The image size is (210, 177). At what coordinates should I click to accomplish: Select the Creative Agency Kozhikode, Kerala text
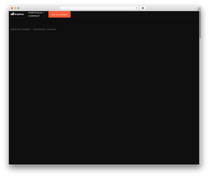[x=33, y=29]
